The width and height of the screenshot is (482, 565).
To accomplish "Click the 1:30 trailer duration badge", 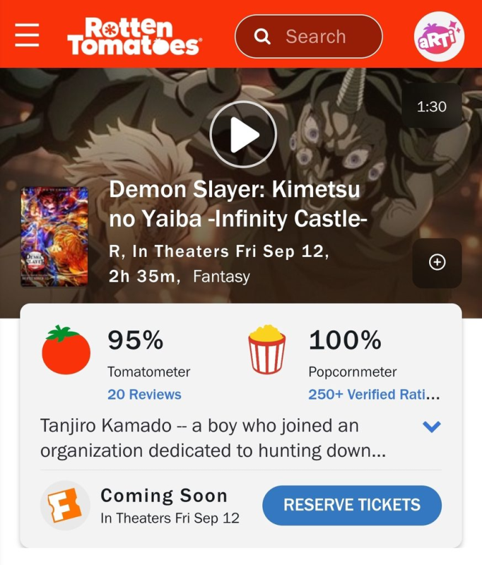I will pos(432,106).
